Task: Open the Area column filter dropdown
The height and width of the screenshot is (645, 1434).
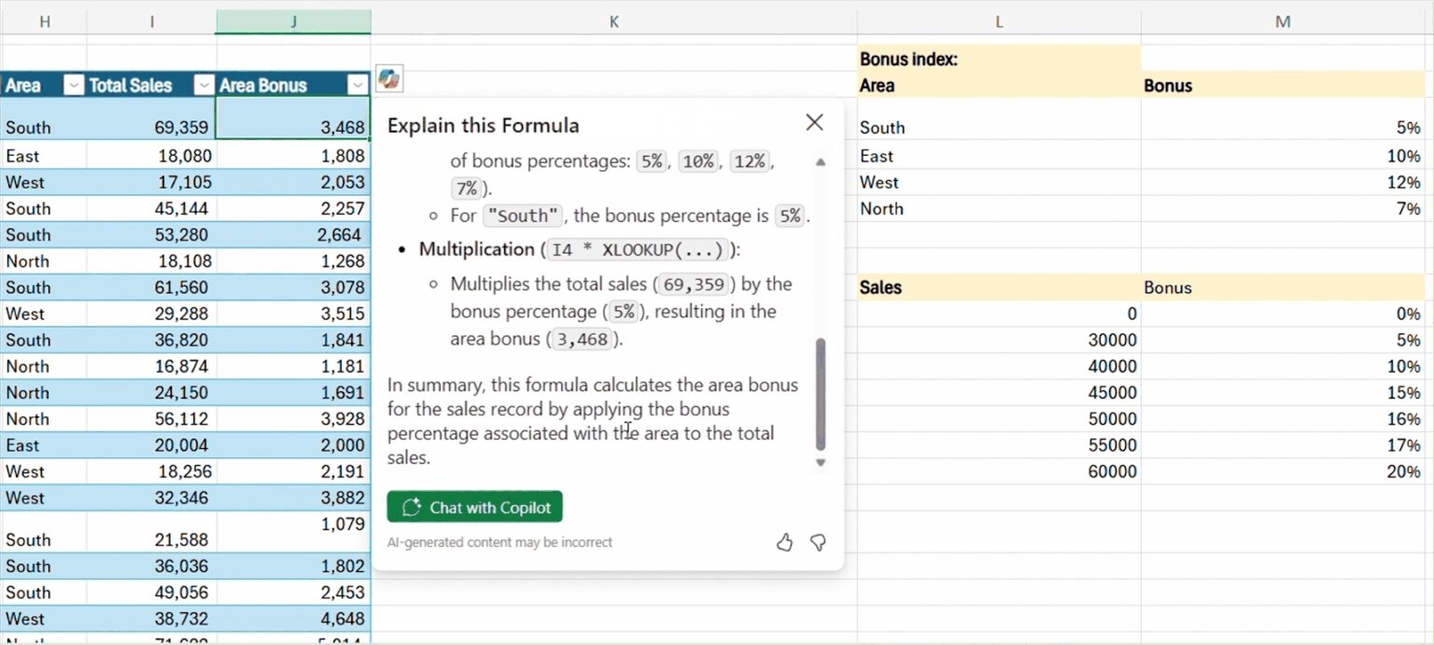Action: (x=73, y=85)
